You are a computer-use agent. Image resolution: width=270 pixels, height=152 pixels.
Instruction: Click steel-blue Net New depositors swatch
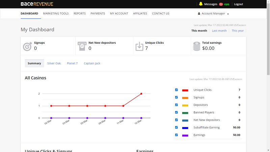185,121
